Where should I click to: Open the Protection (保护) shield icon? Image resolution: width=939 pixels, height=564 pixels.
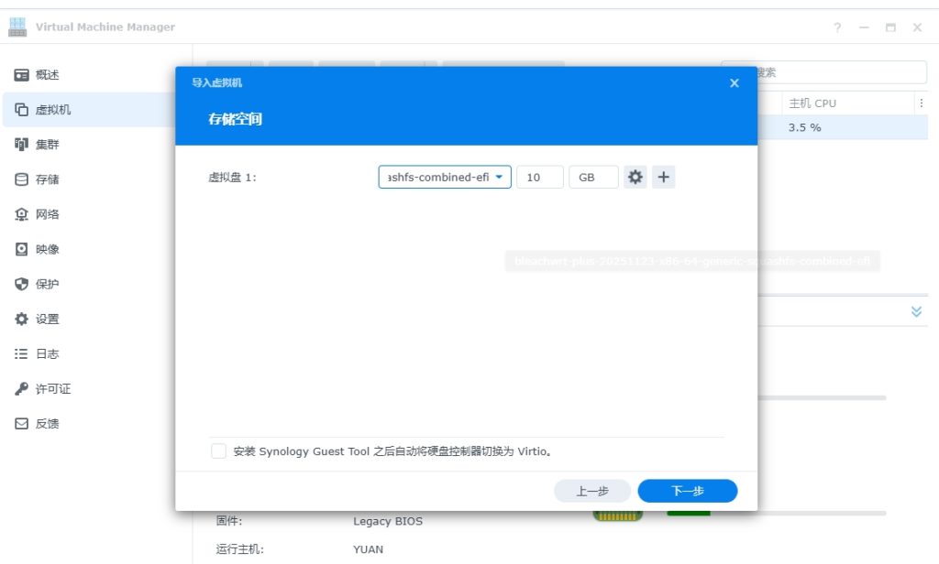(x=22, y=284)
